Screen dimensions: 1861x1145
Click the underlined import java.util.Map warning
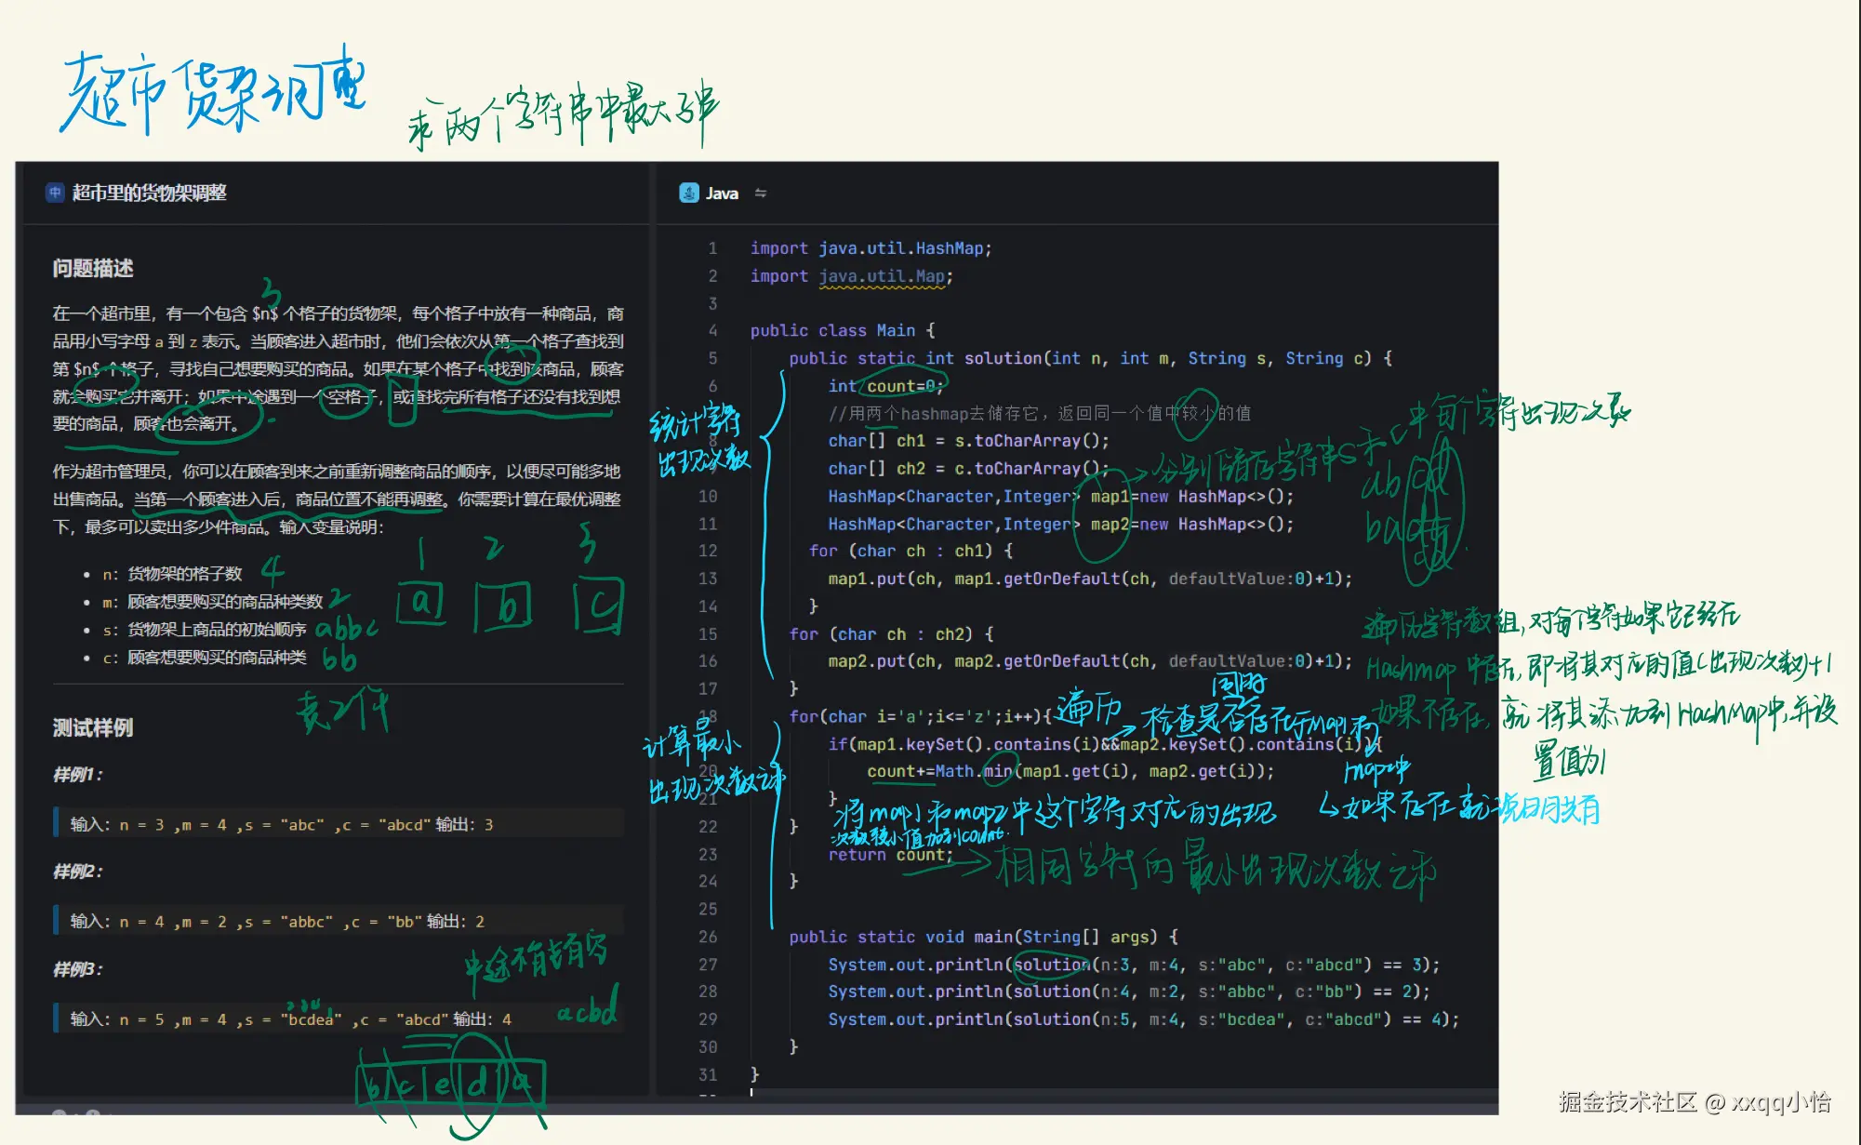[881, 276]
